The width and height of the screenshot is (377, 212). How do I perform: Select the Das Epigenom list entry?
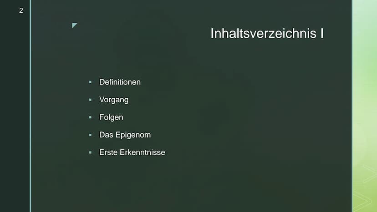click(125, 135)
